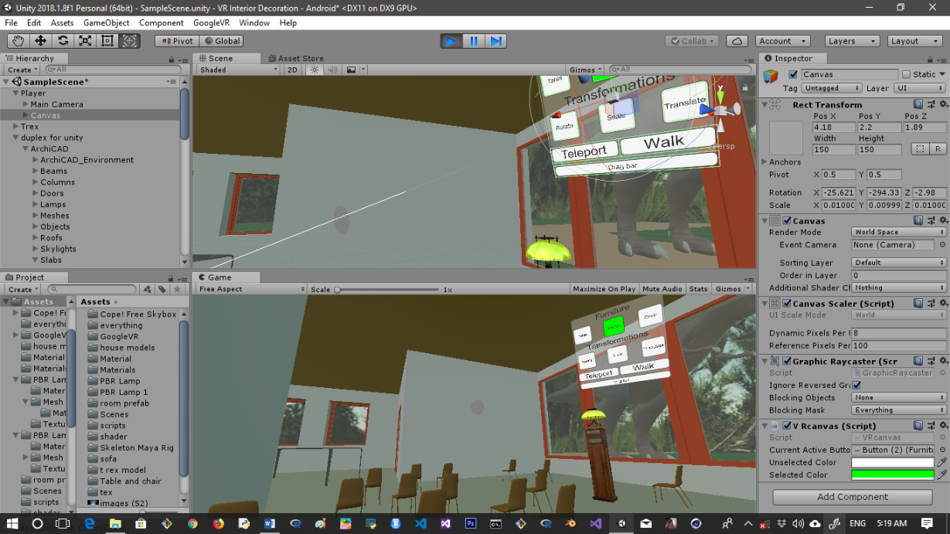
Task: Open Photoshop from the taskbar
Action: click(471, 523)
